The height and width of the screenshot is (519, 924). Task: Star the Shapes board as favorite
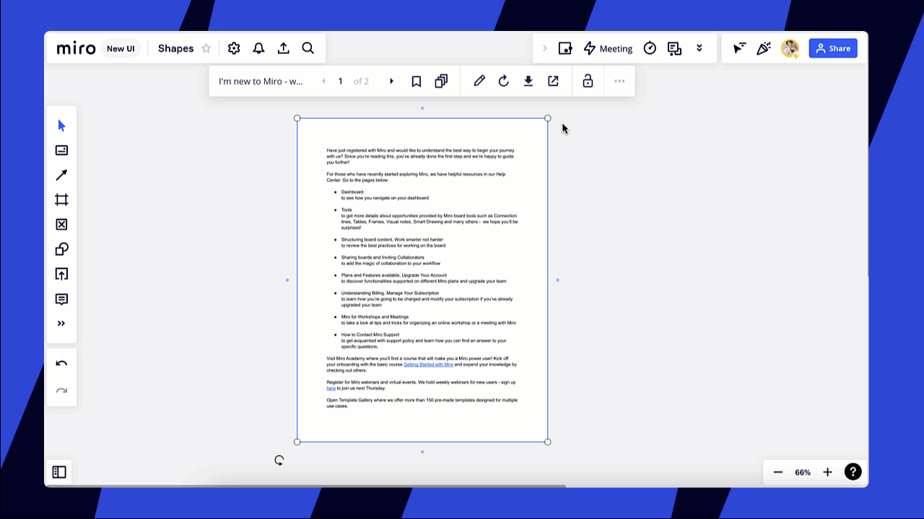(x=206, y=49)
